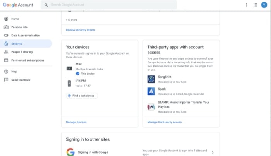Click Find a lost device button
This screenshot has height=156, width=271.
82,96
